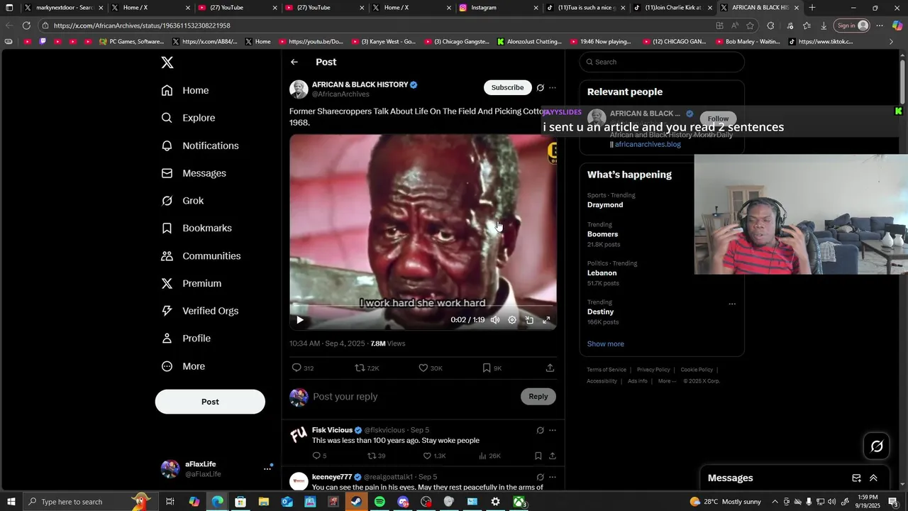This screenshot has width=908, height=511.
Task: Toggle picture-in-picture on the video
Action: (529, 320)
